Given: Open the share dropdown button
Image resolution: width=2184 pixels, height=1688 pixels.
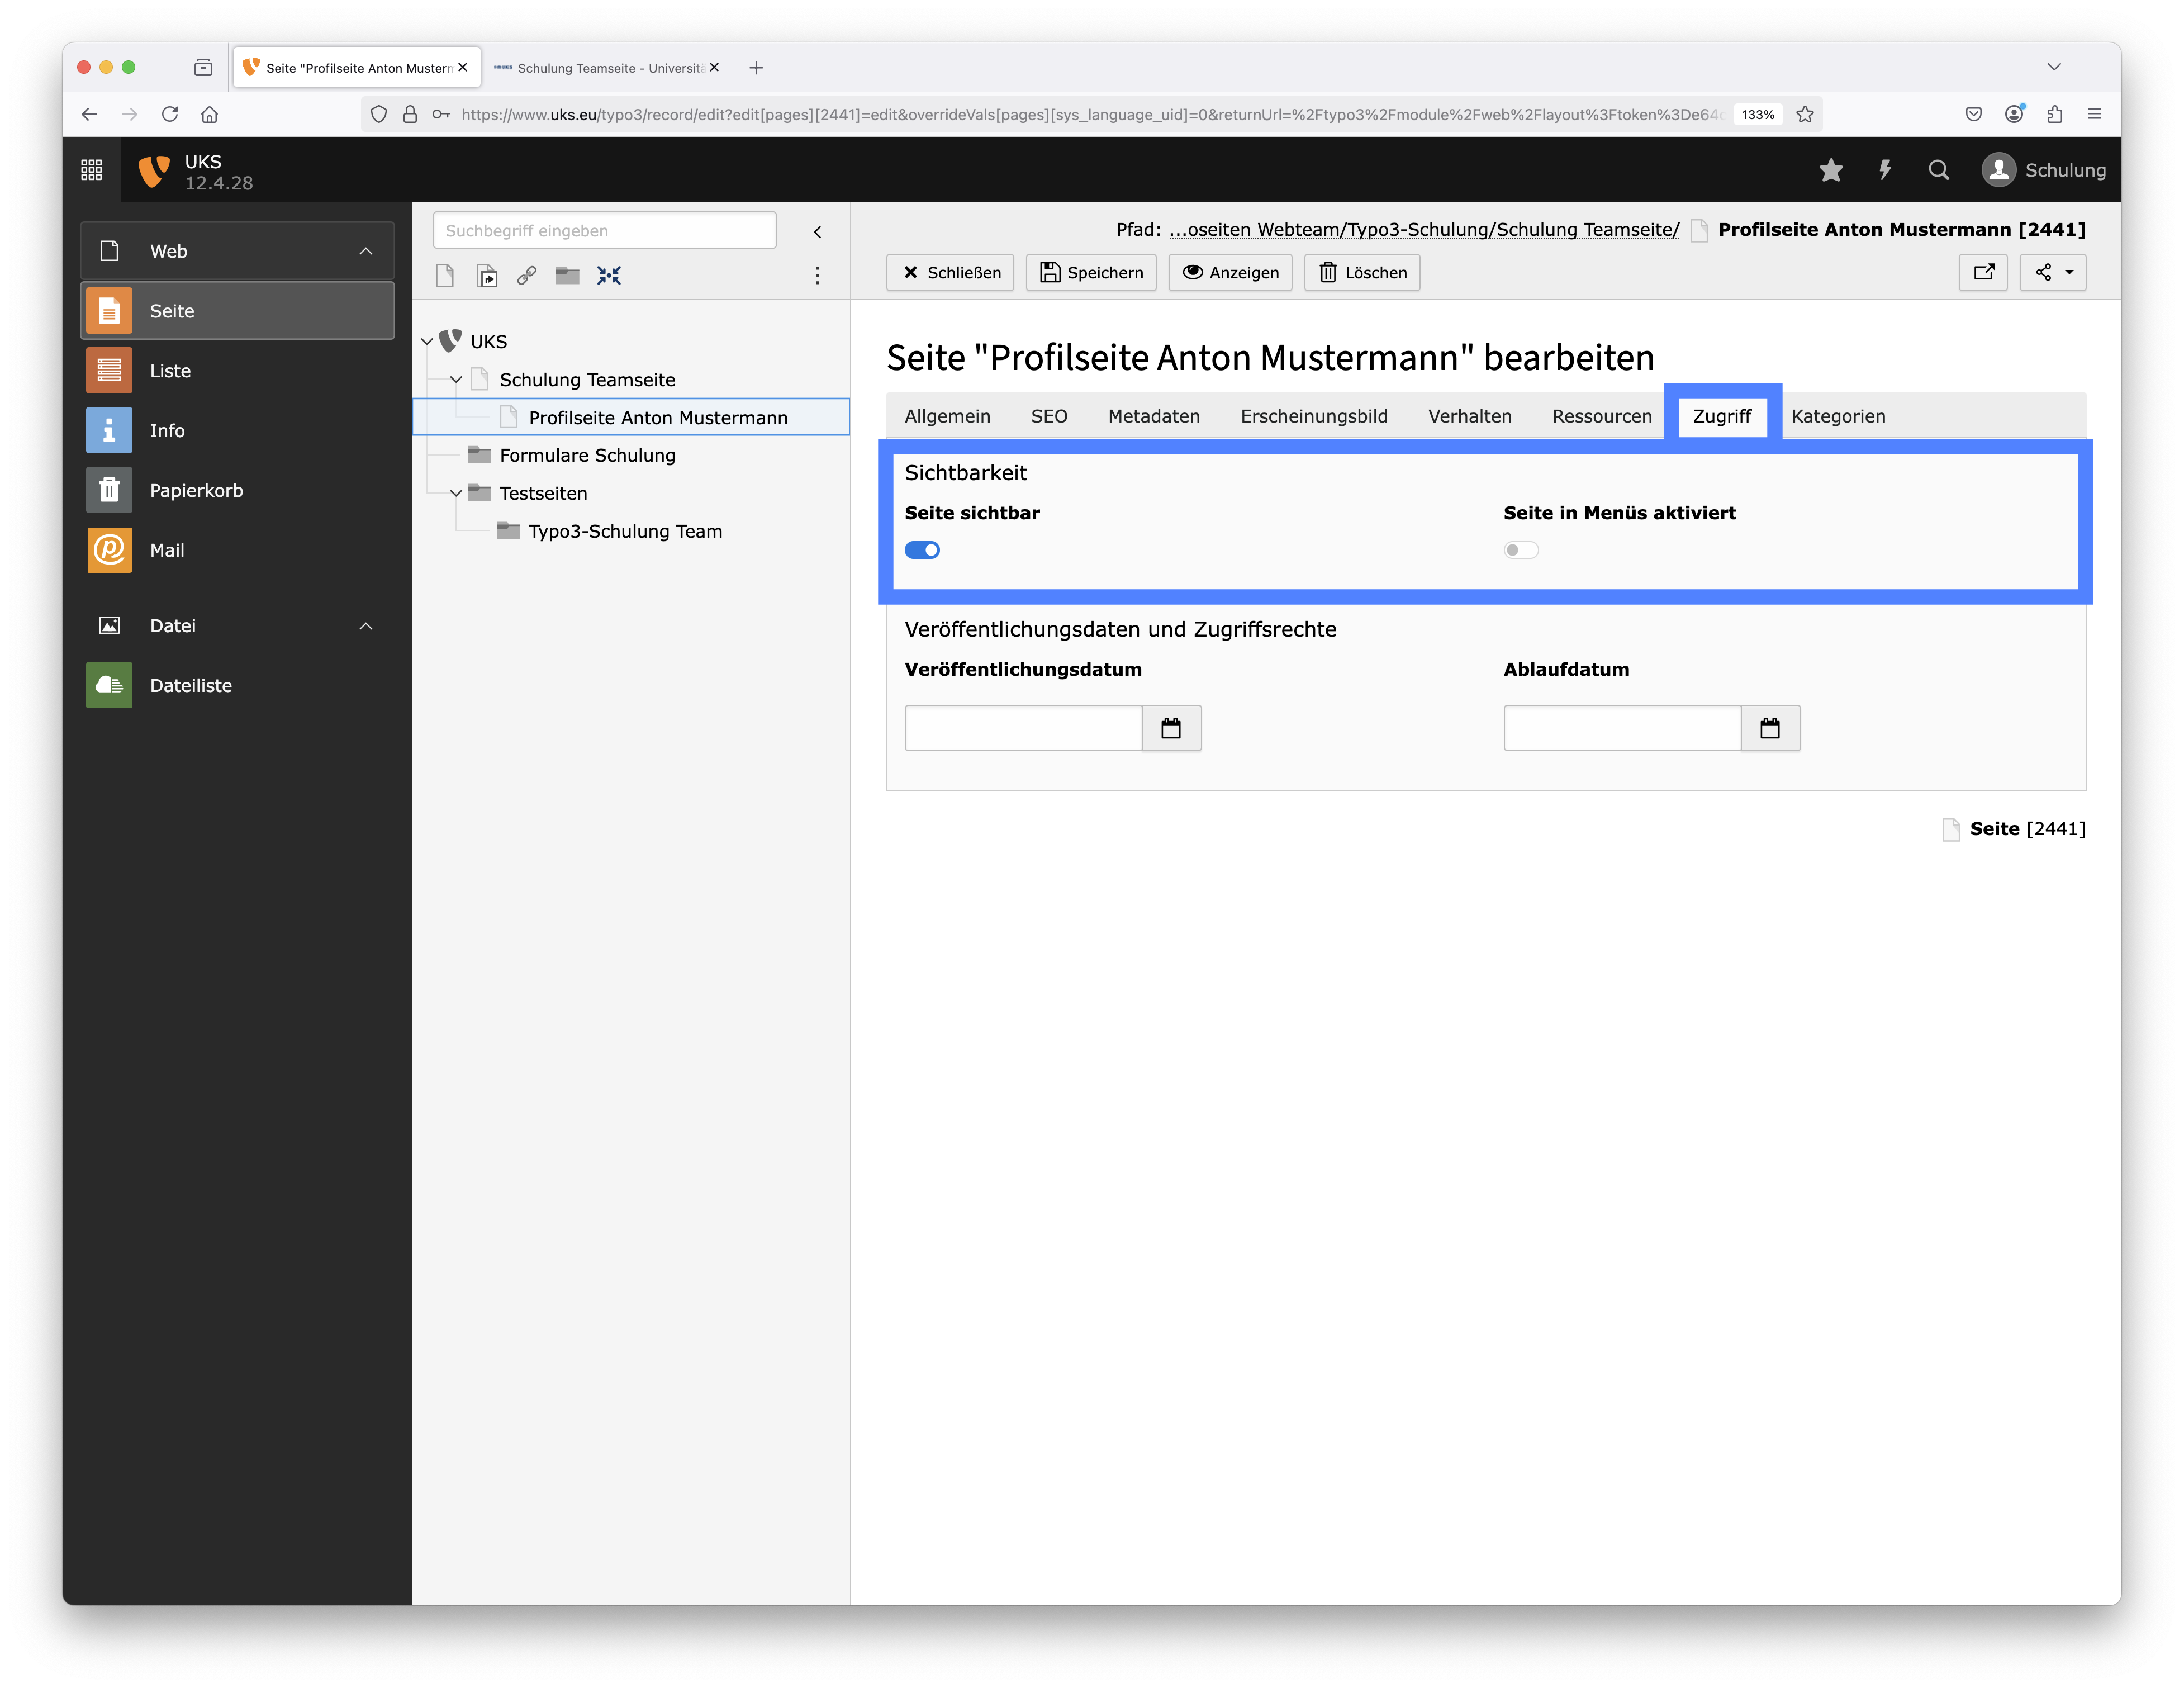Looking at the screenshot, I should (2053, 272).
